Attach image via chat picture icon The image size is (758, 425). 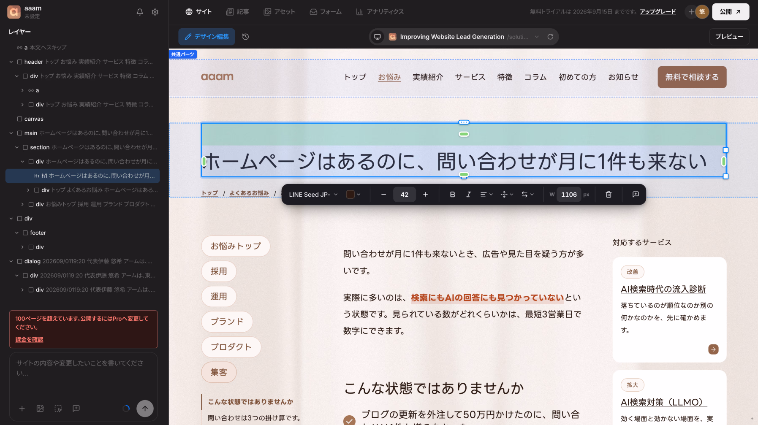click(40, 409)
